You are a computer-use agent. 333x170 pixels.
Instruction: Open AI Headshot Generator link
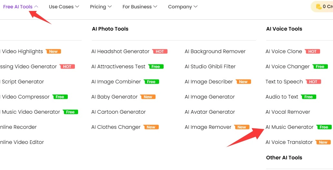(120, 52)
